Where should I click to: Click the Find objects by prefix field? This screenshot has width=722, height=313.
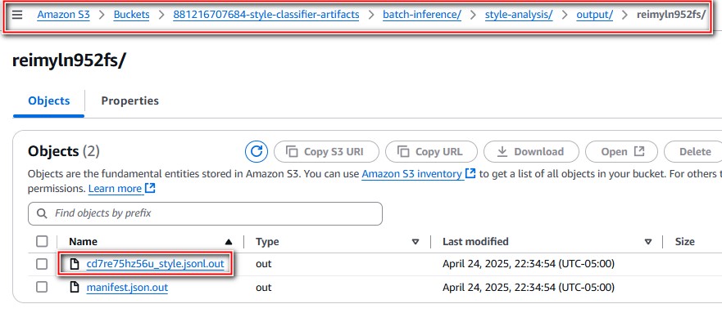click(x=205, y=213)
